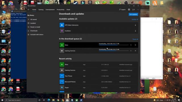Select Ready to install in My library
182x102 pixels.
35,27
